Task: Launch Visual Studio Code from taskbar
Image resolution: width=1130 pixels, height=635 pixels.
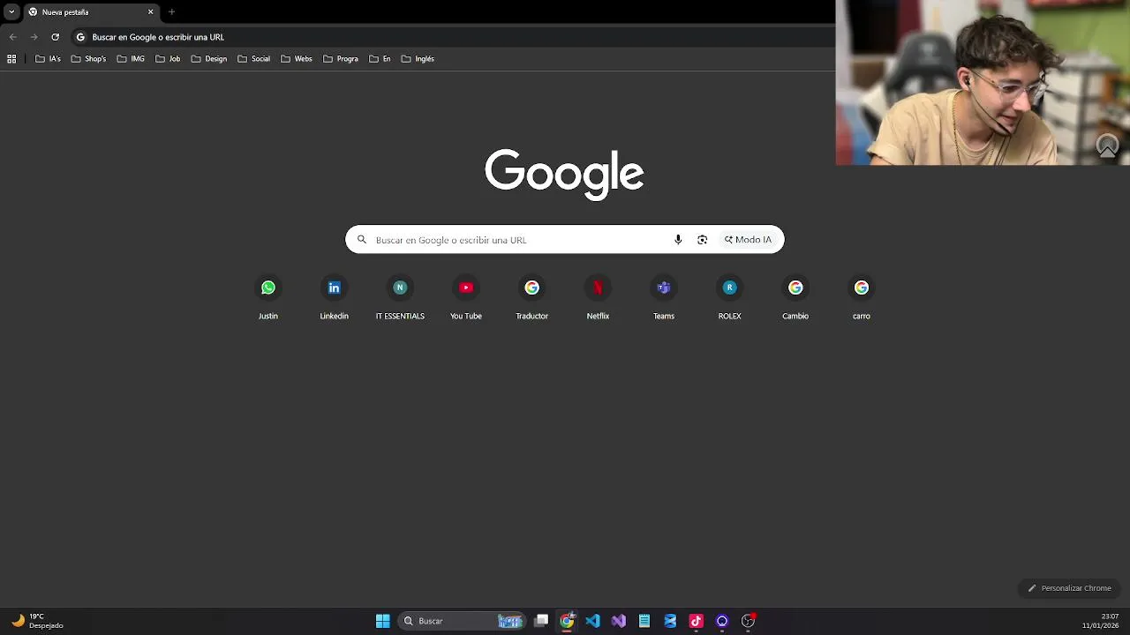Action: tap(592, 621)
